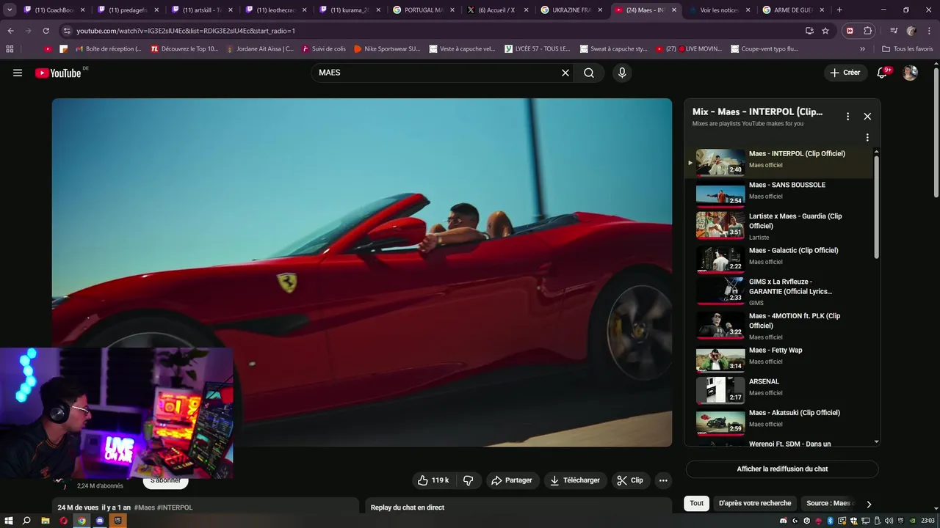Select the Tout filter chip
Image resolution: width=940 pixels, height=528 pixels.
click(696, 503)
